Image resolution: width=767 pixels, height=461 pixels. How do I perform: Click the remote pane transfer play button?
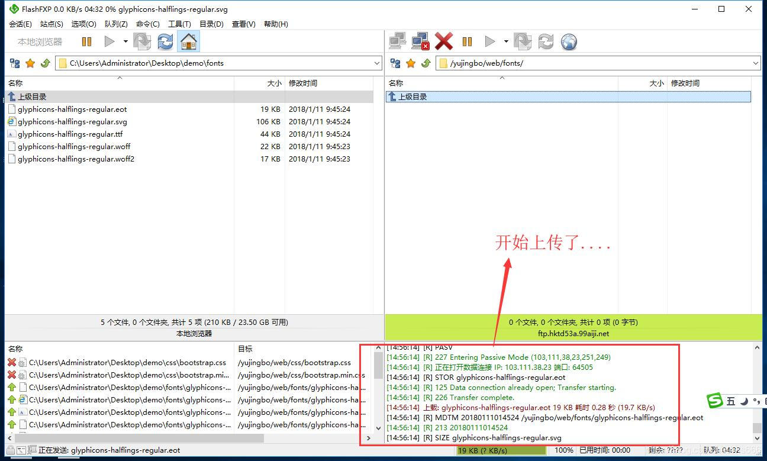[490, 41]
